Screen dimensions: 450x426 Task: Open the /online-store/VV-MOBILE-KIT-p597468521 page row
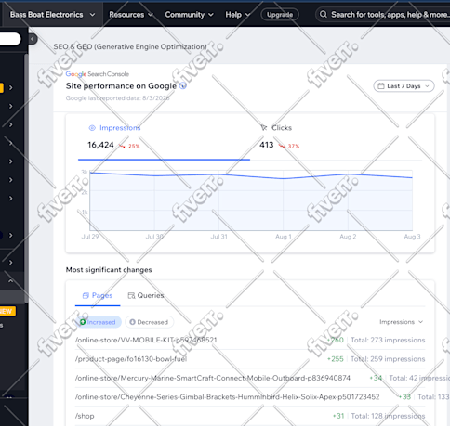(250, 340)
